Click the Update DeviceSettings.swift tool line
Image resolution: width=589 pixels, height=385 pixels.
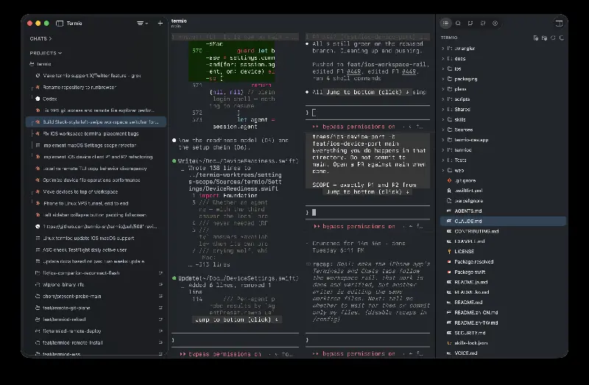(238, 278)
